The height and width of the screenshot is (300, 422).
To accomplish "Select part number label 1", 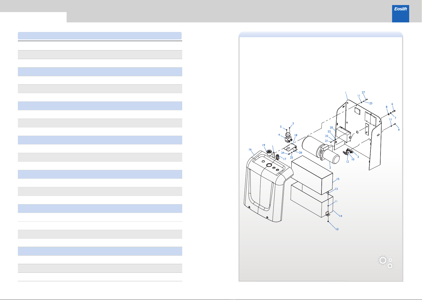I will tap(346, 93).
